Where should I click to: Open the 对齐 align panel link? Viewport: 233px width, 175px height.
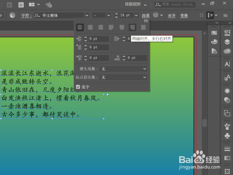[171, 15]
